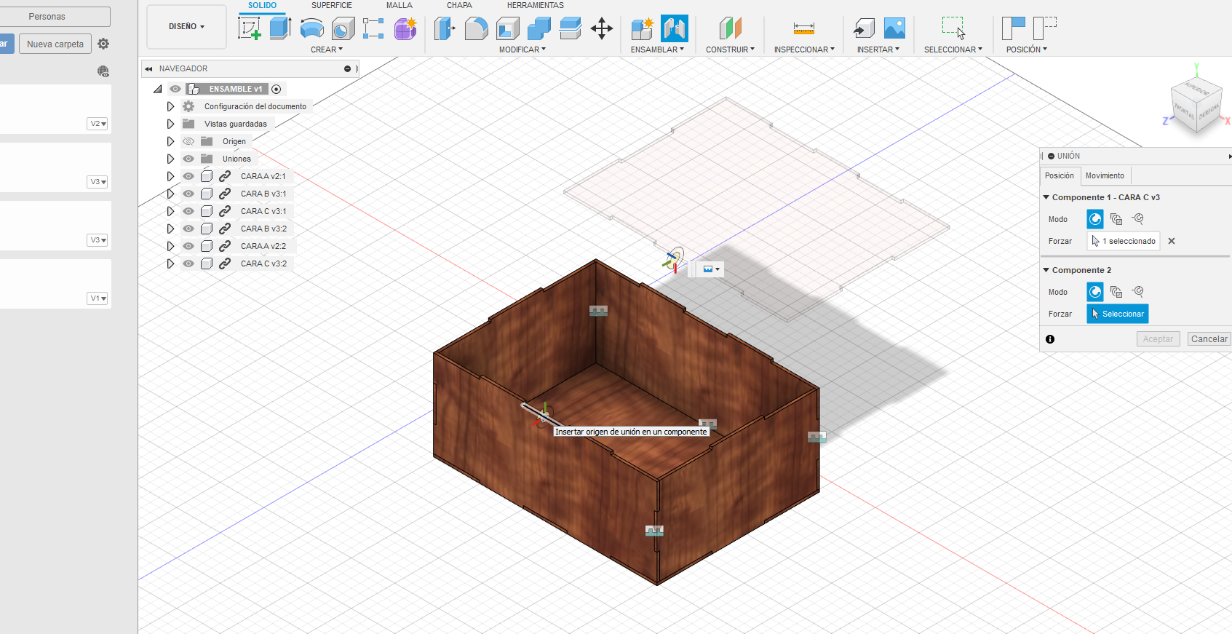This screenshot has height=634, width=1232.
Task: Select the Measure tool icon
Action: (804, 28)
